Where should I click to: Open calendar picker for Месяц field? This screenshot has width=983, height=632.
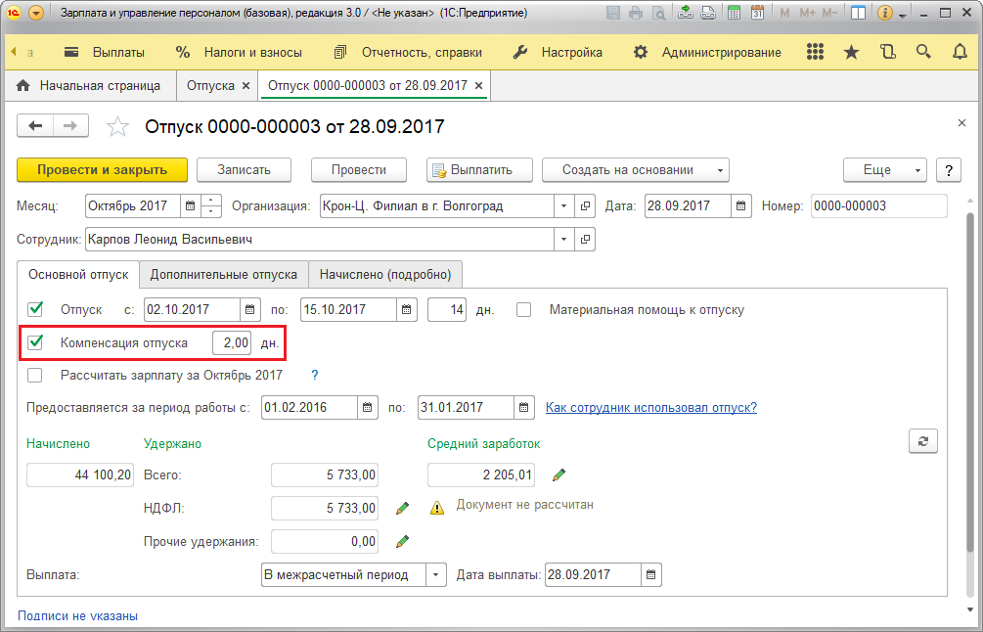(x=191, y=205)
